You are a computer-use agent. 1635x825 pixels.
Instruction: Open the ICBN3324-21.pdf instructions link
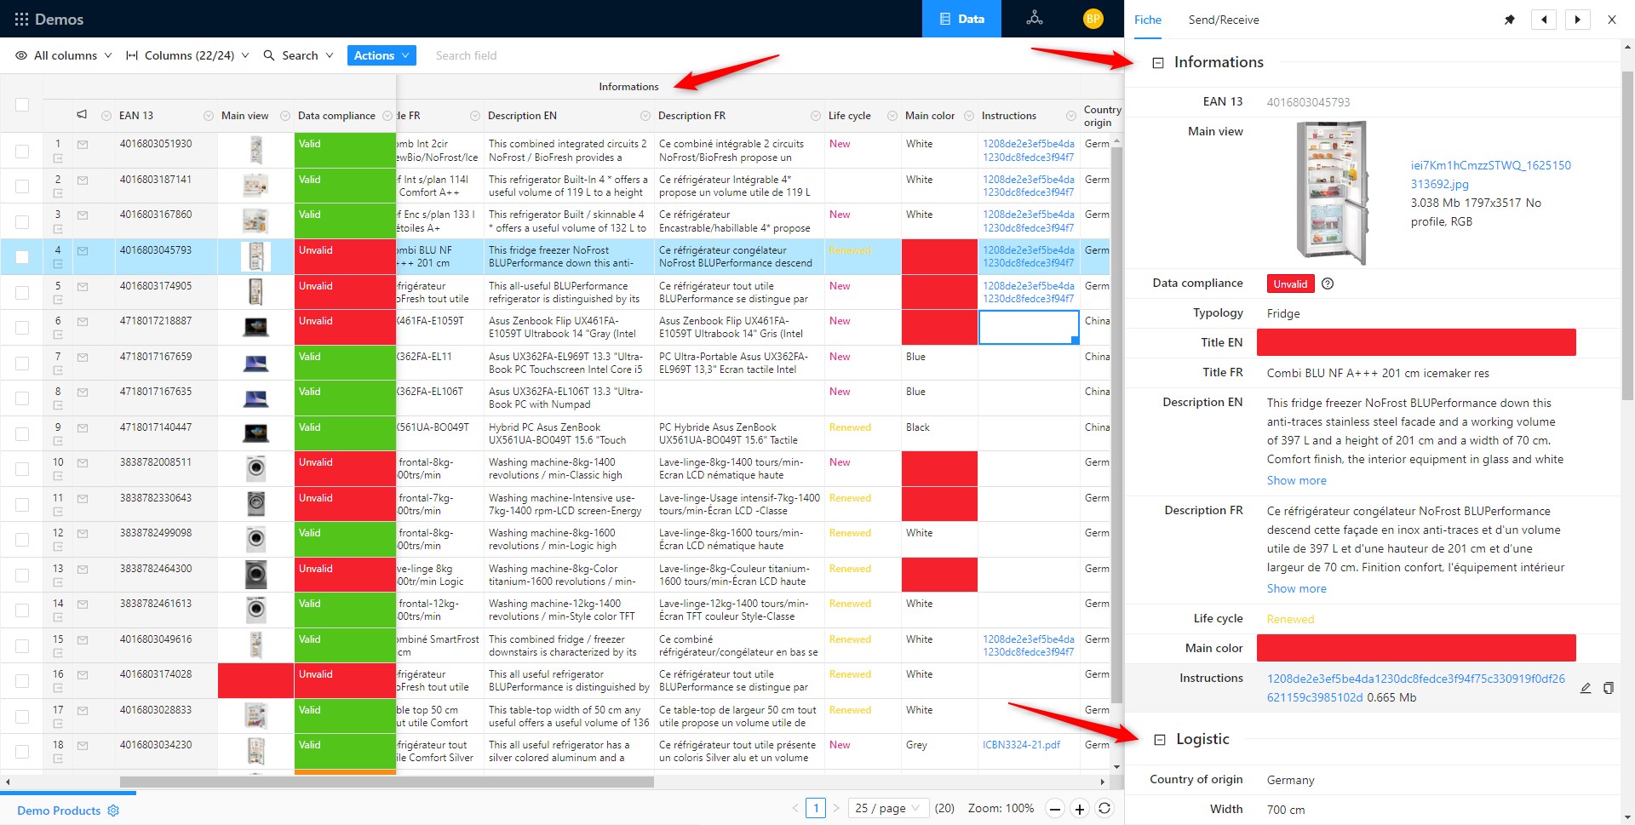click(1021, 745)
